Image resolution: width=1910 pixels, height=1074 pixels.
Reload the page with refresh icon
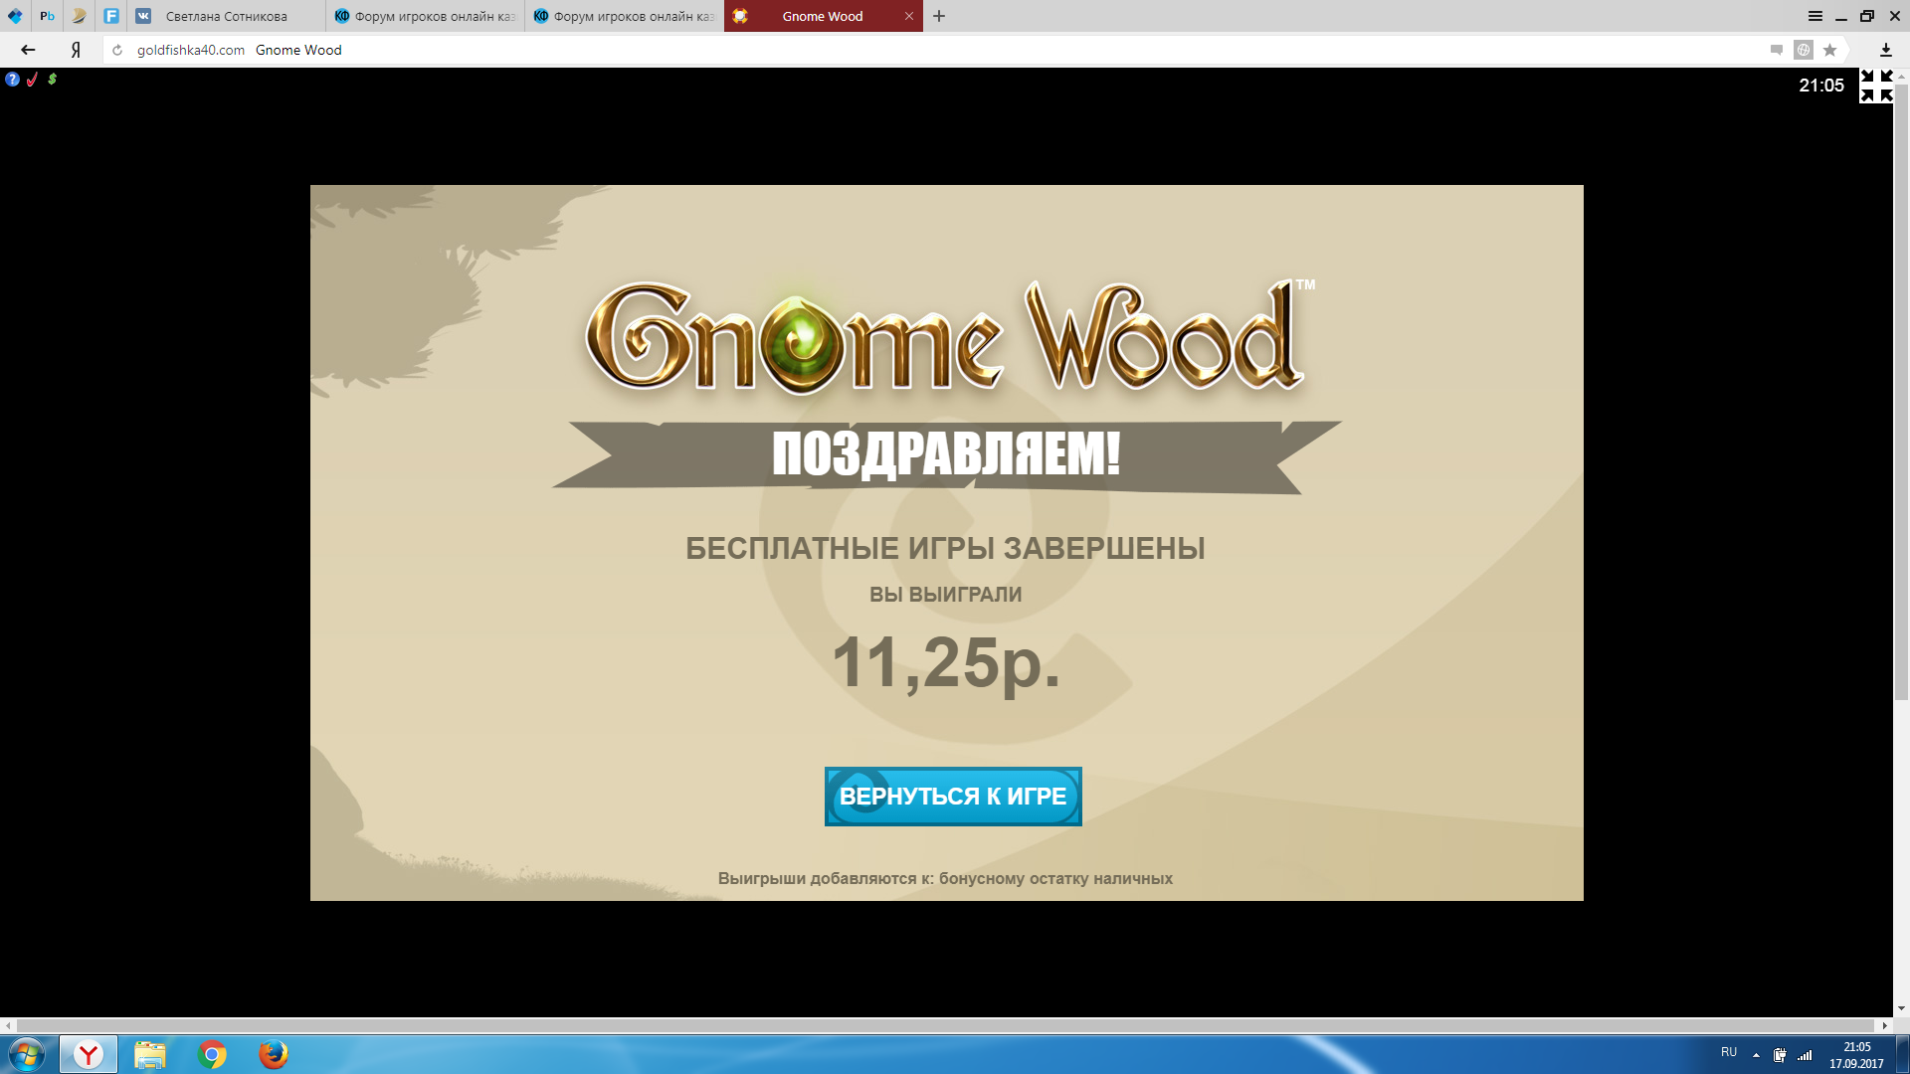pos(117,50)
